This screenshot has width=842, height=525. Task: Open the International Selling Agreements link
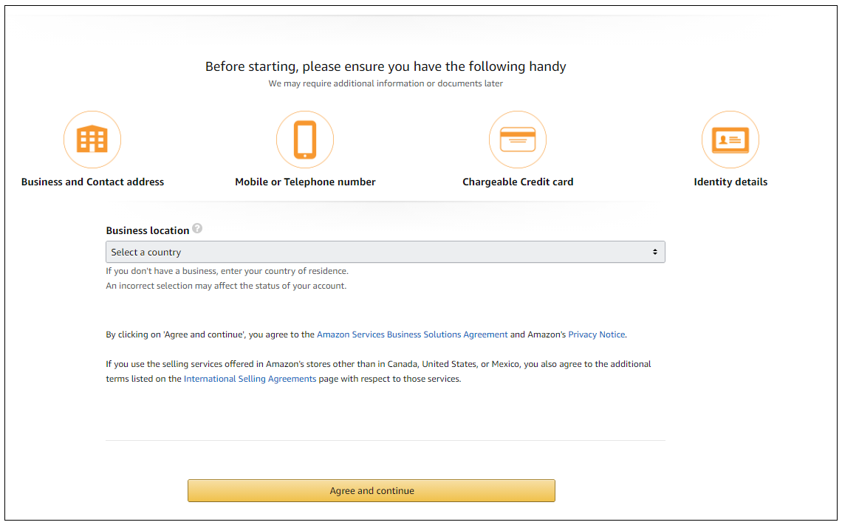(250, 379)
